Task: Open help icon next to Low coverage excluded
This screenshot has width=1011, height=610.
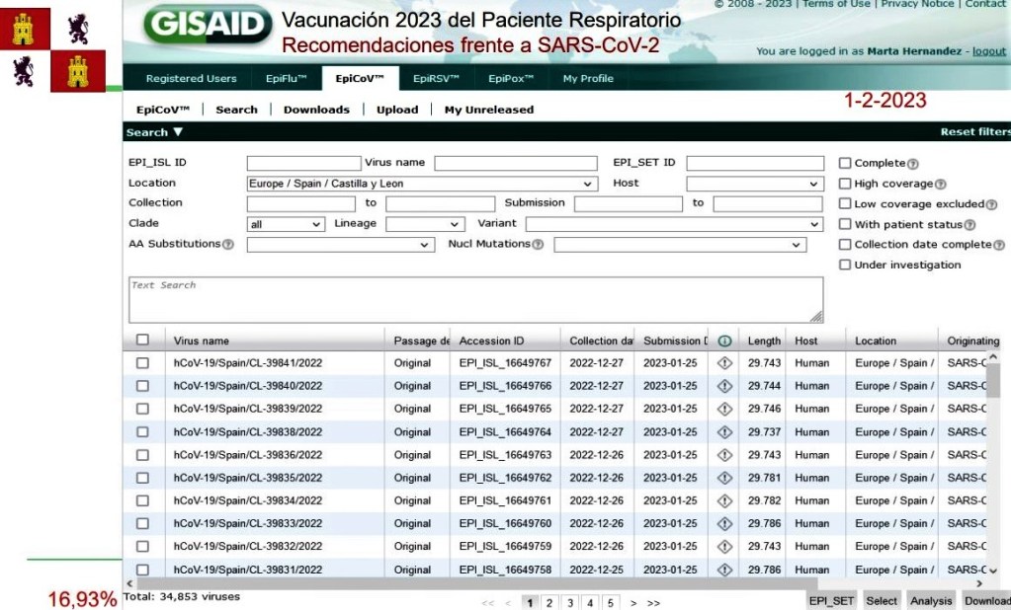Action: pyautogui.click(x=991, y=205)
